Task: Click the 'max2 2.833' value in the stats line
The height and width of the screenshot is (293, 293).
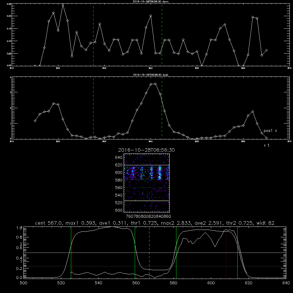Action: (176, 223)
